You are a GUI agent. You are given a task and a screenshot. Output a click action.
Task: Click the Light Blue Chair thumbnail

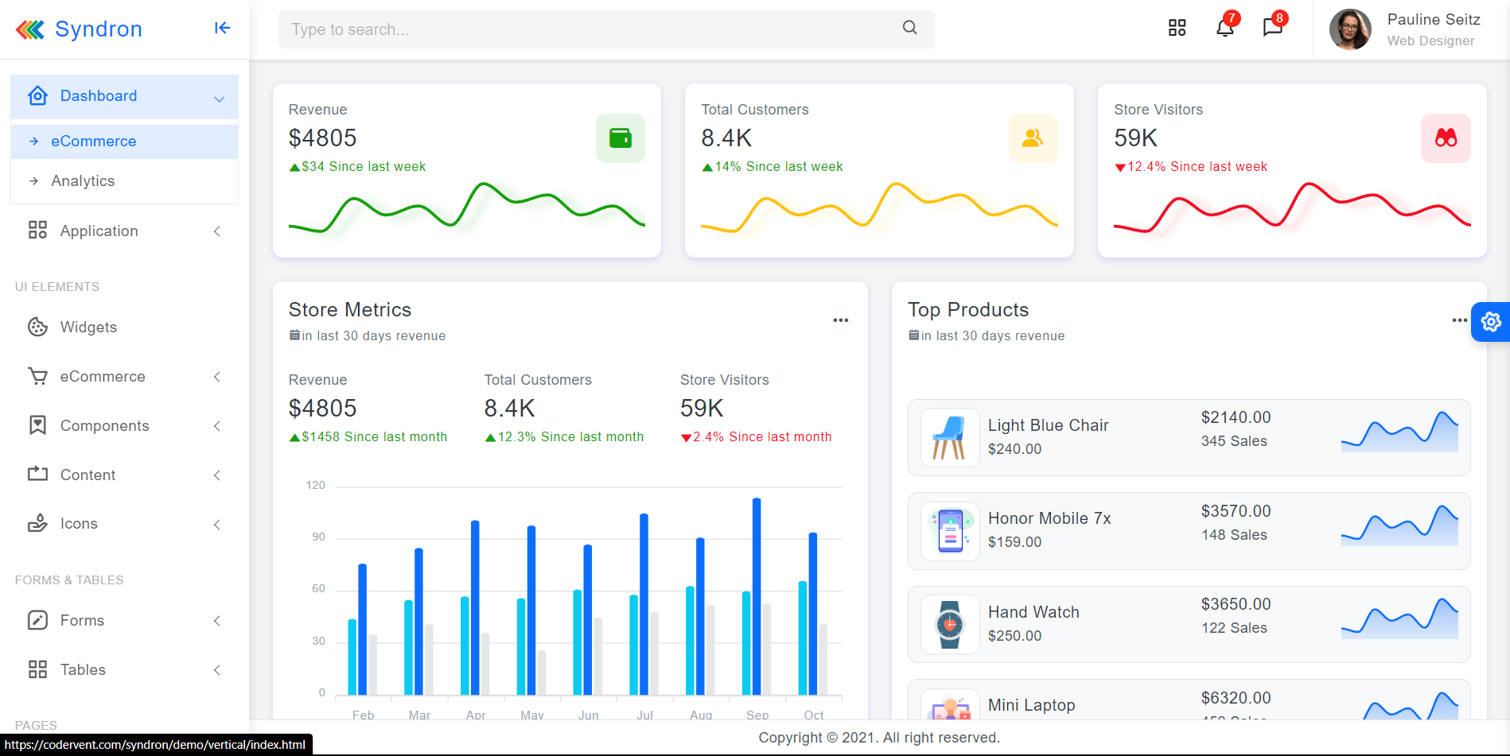(949, 437)
